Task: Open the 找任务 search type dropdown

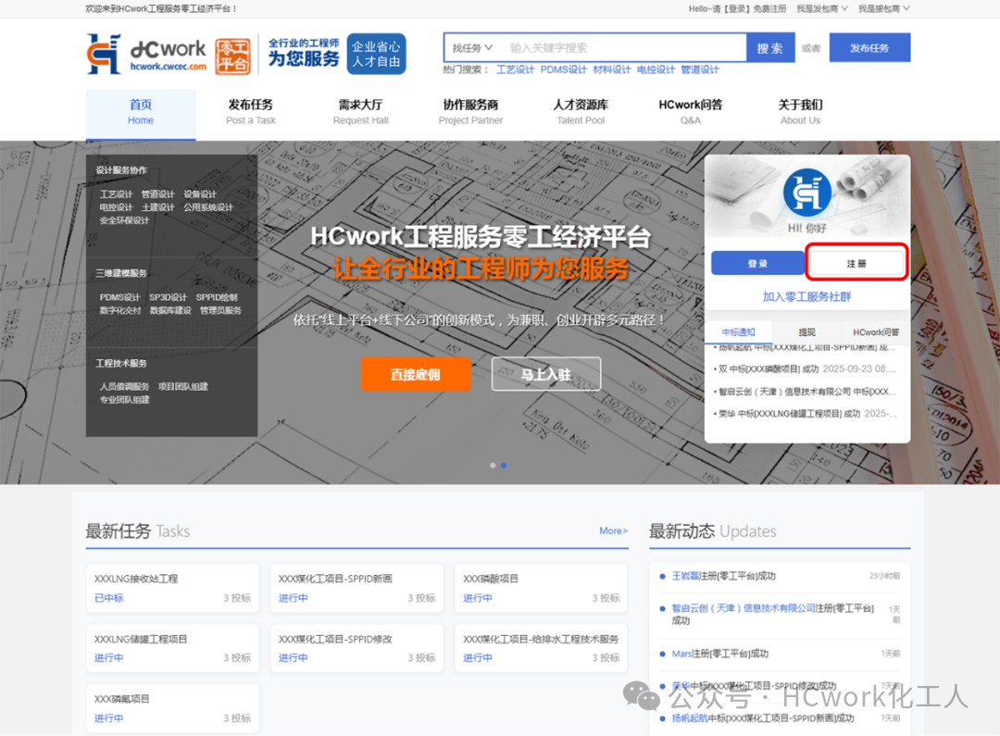Action: tap(472, 47)
